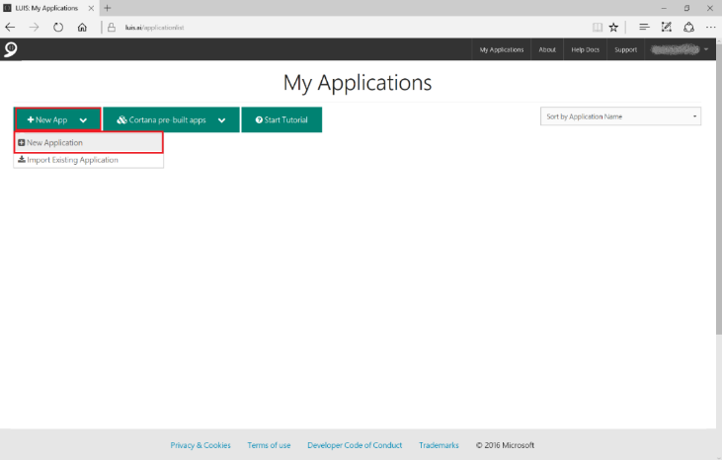Click the Start Tutorial button
This screenshot has height=460, width=722.
(x=281, y=119)
